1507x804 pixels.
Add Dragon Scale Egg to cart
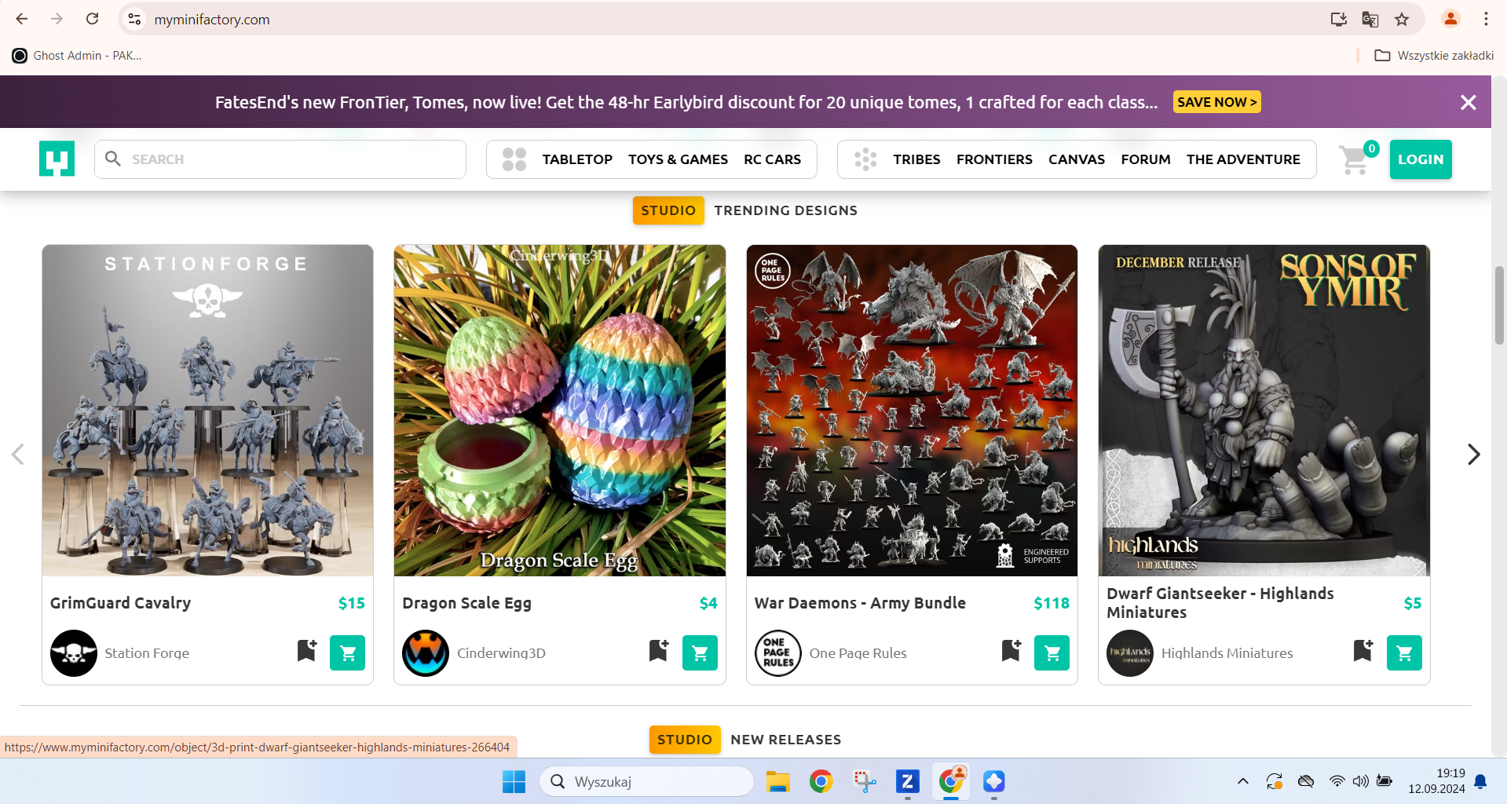[700, 652]
